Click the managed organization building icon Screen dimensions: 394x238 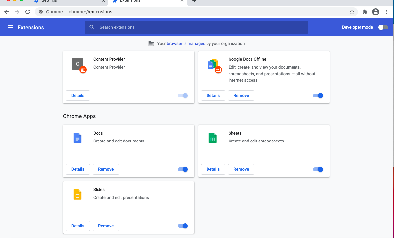(x=151, y=44)
